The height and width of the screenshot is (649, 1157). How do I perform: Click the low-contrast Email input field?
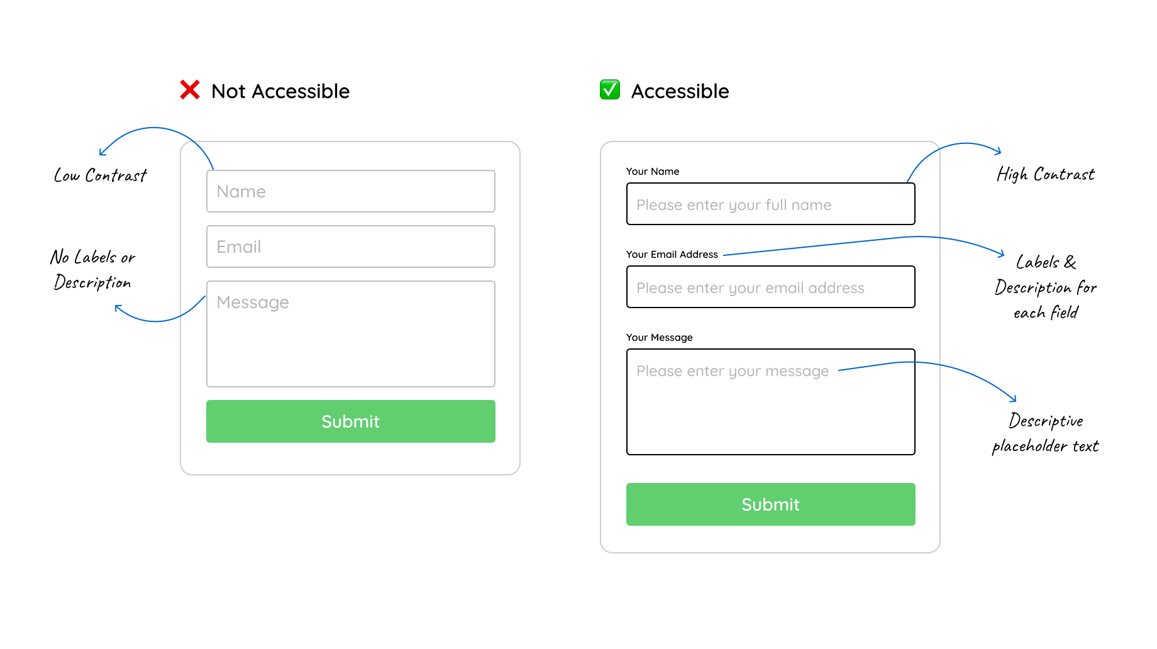pos(351,247)
